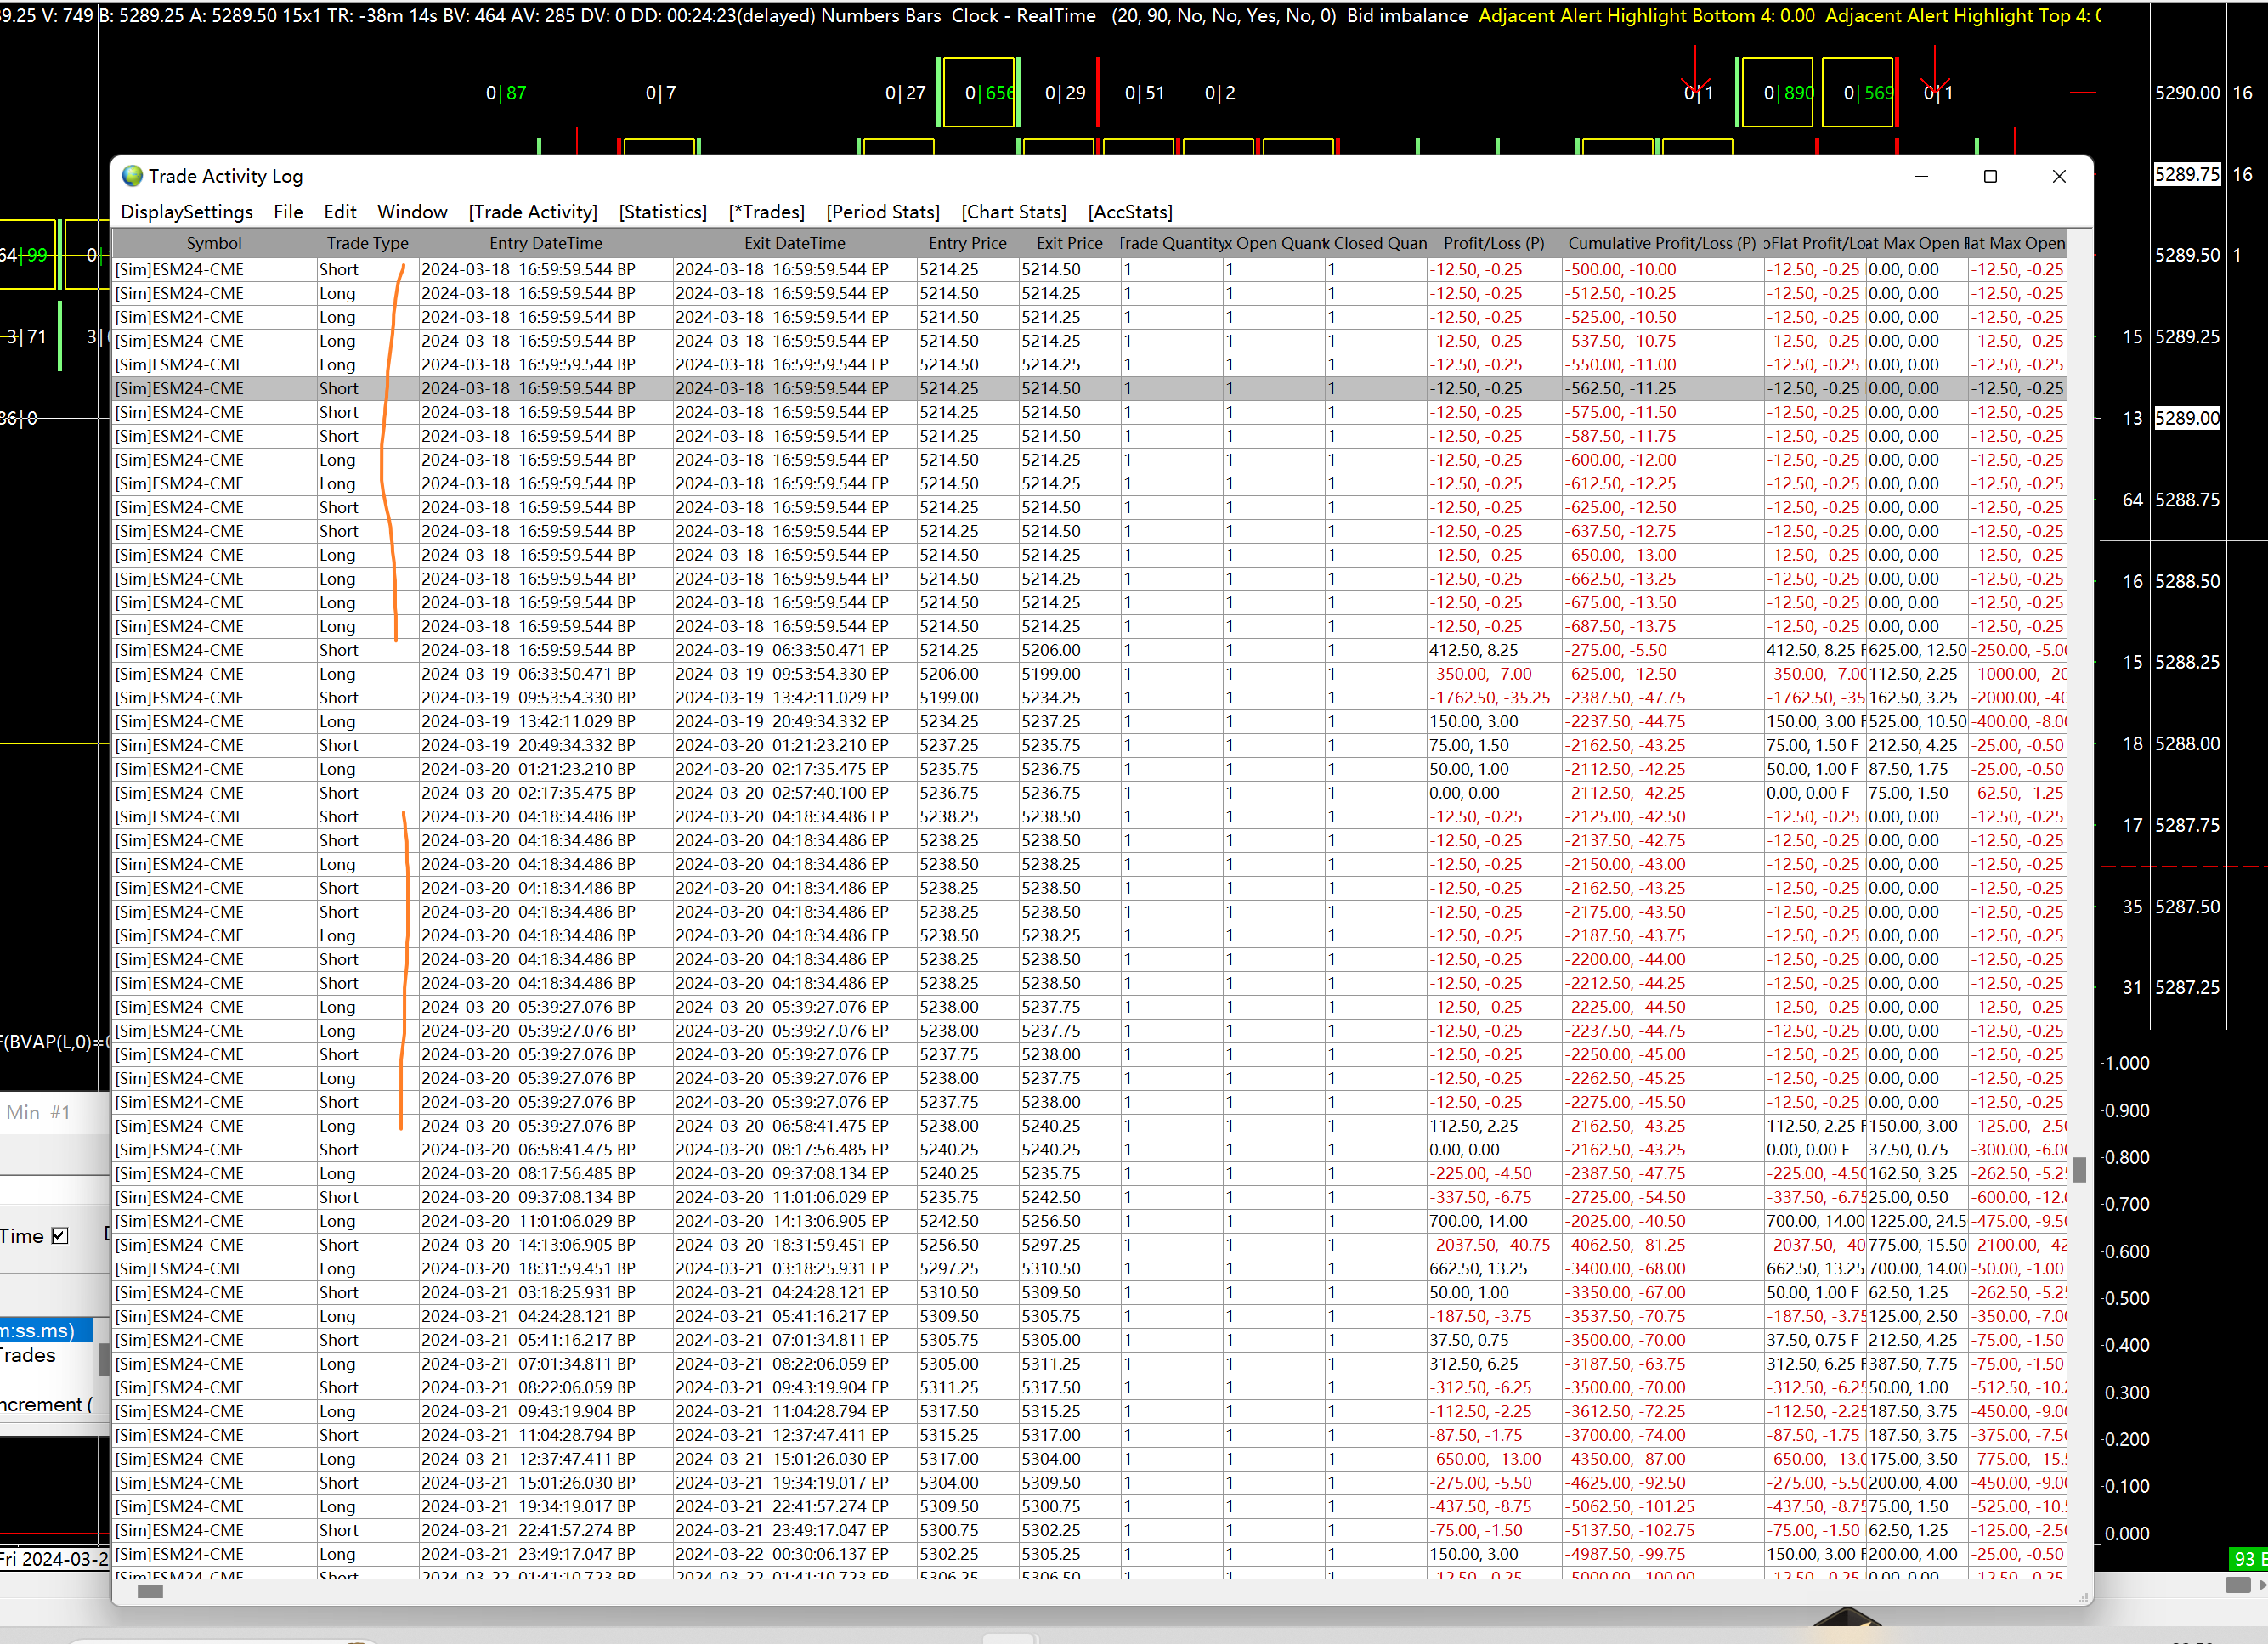Click chart scrollbar right arrow

coord(2262,1585)
